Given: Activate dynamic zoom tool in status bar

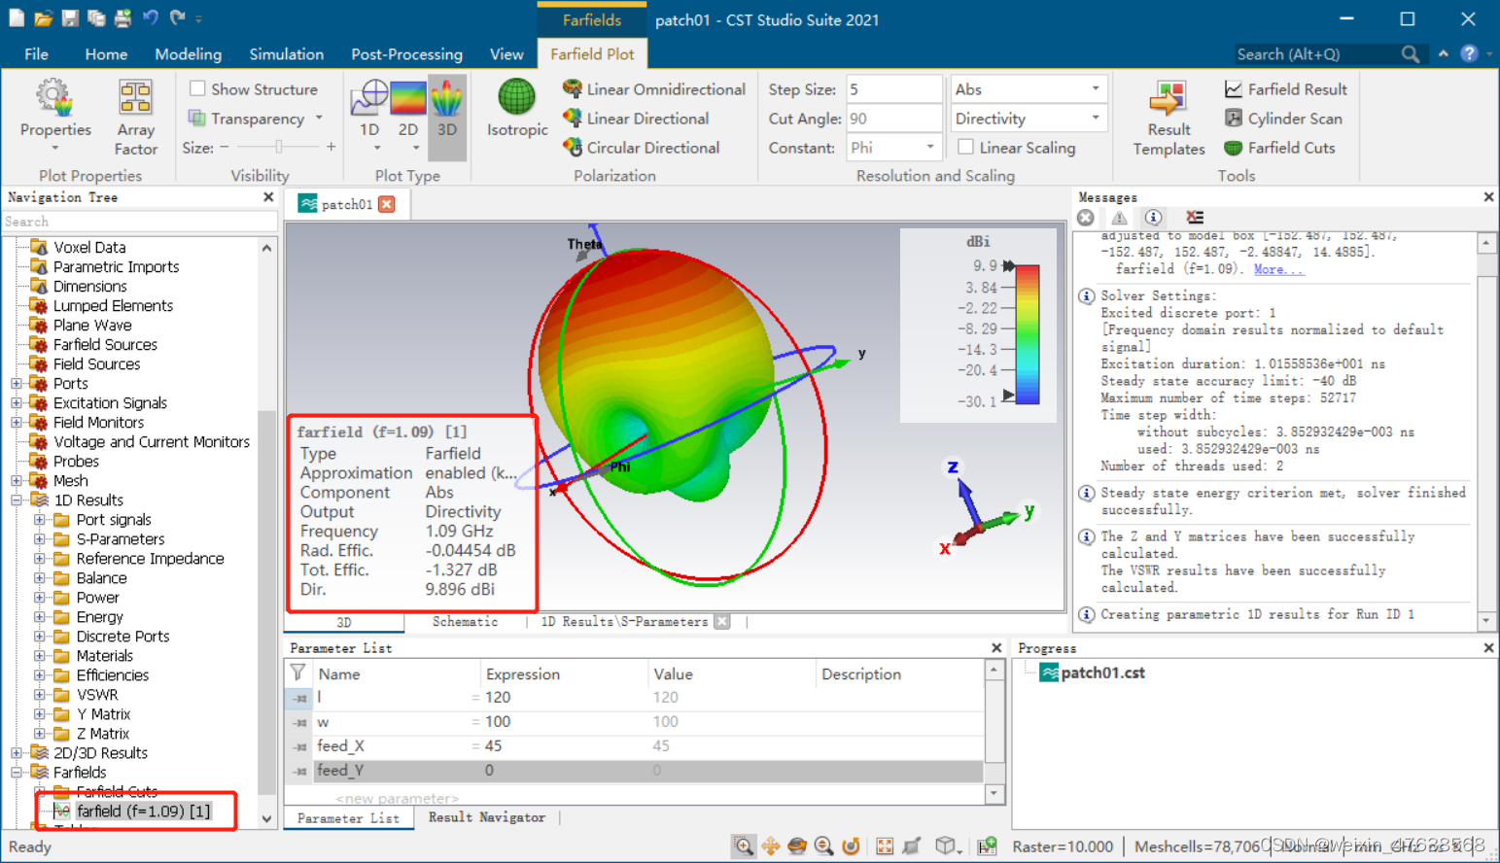Looking at the screenshot, I should pyautogui.click(x=824, y=846).
